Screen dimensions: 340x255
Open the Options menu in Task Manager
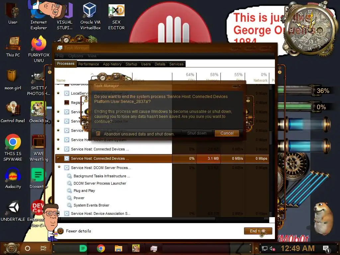[76, 56]
